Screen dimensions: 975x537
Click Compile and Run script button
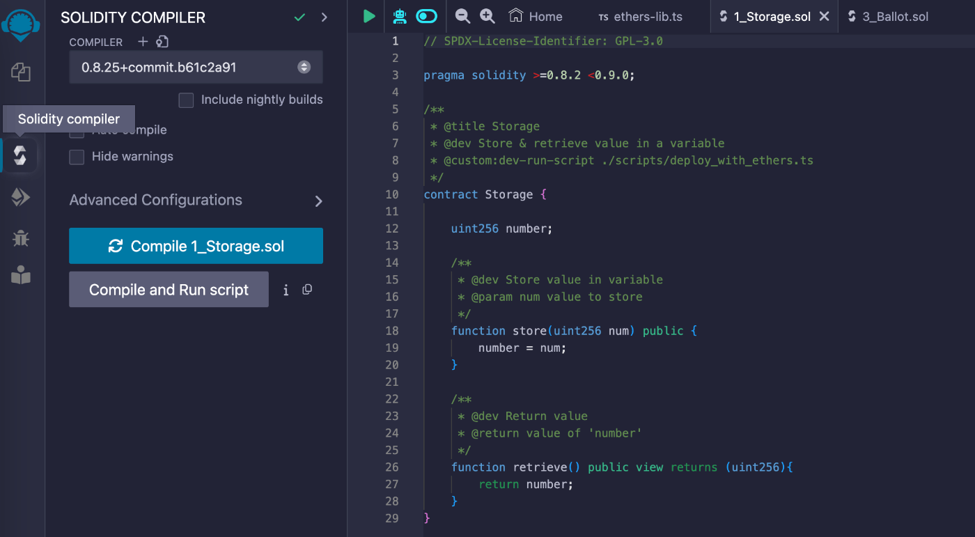(x=169, y=290)
